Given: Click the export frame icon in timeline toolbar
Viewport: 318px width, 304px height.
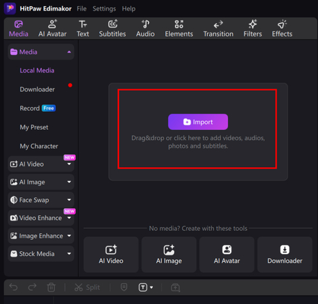Looking at the screenshot, I should click(175, 288).
